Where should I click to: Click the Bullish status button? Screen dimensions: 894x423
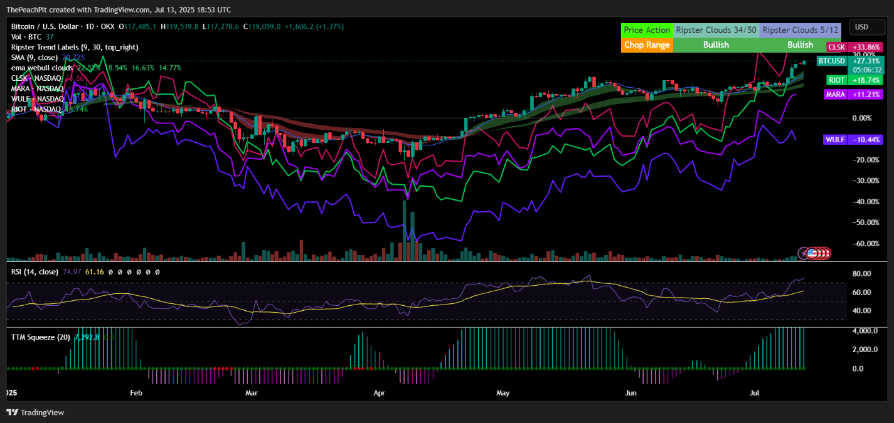click(715, 45)
